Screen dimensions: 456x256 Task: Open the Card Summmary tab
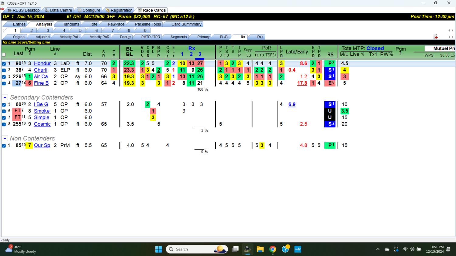(186, 24)
